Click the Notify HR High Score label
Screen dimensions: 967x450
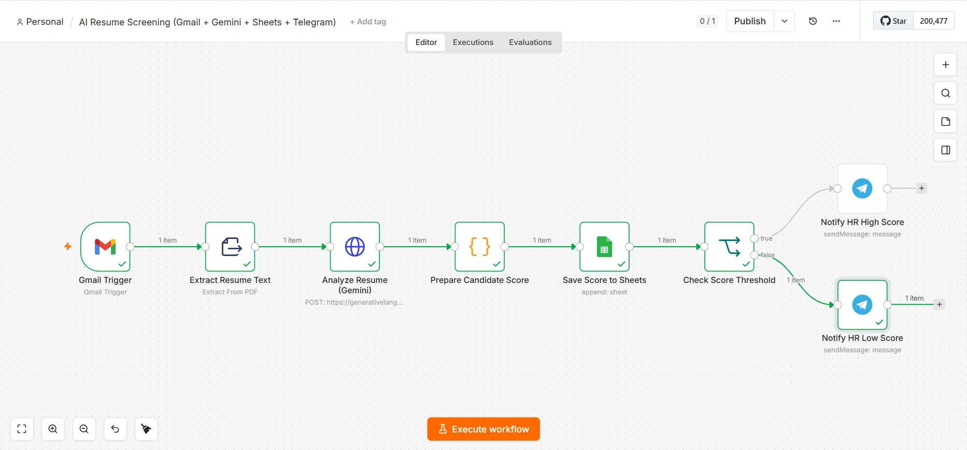[x=862, y=222]
